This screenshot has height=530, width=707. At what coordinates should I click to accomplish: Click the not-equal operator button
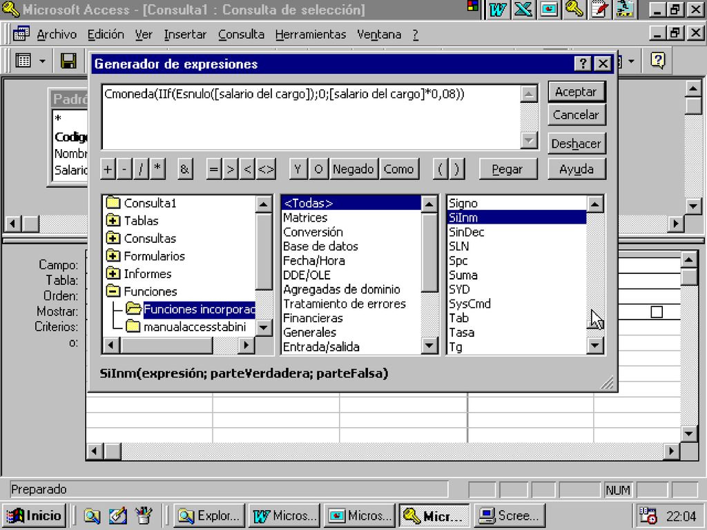click(x=266, y=170)
